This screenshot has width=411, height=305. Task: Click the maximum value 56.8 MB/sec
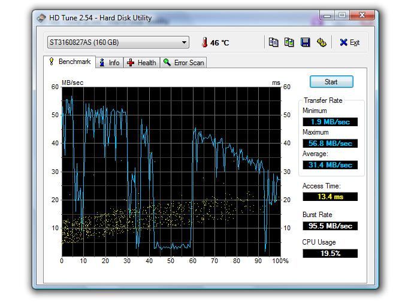(330, 144)
